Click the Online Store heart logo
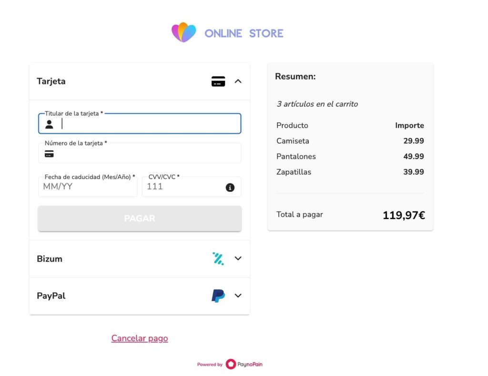Screen dimensions: 488x376 [184, 32]
